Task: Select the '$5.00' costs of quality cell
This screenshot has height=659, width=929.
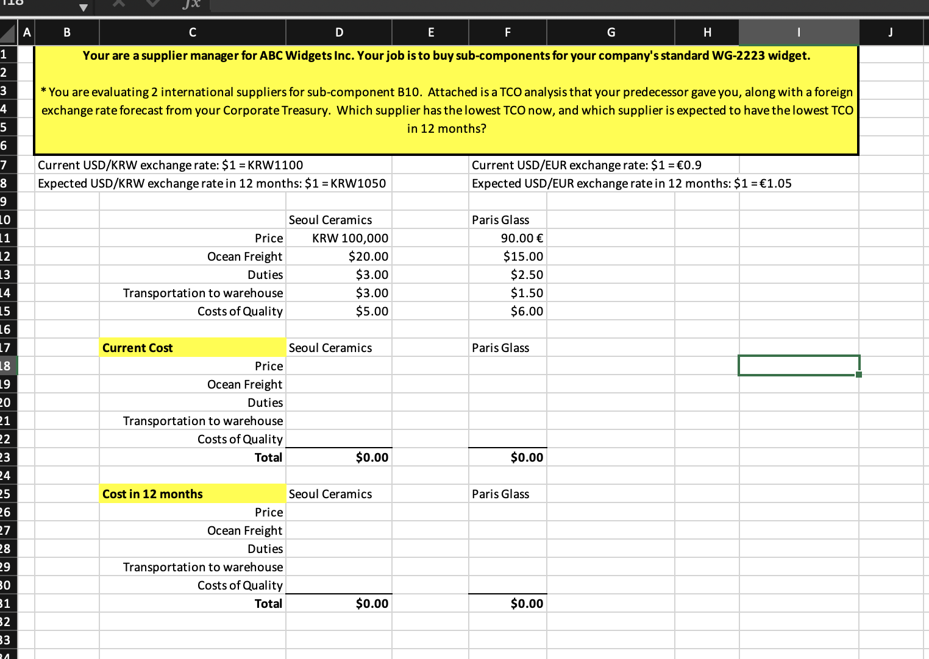Action: coord(339,311)
